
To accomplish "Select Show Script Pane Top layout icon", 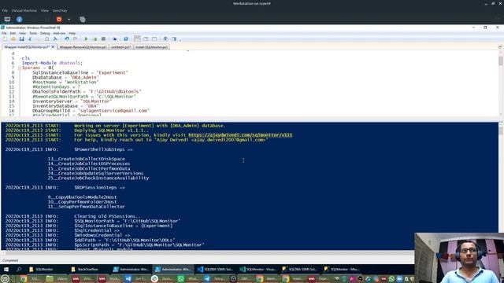I will coord(137,39).
